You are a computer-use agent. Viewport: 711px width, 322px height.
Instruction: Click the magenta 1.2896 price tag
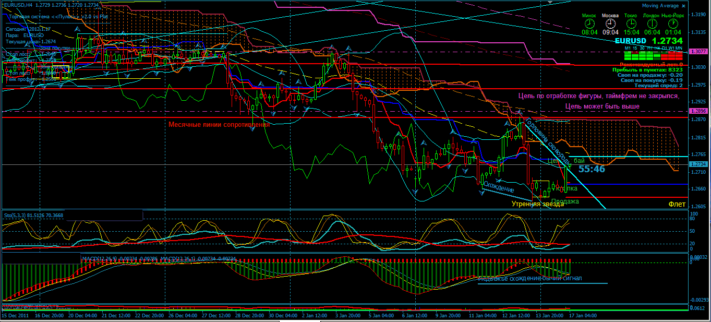pyautogui.click(x=697, y=111)
